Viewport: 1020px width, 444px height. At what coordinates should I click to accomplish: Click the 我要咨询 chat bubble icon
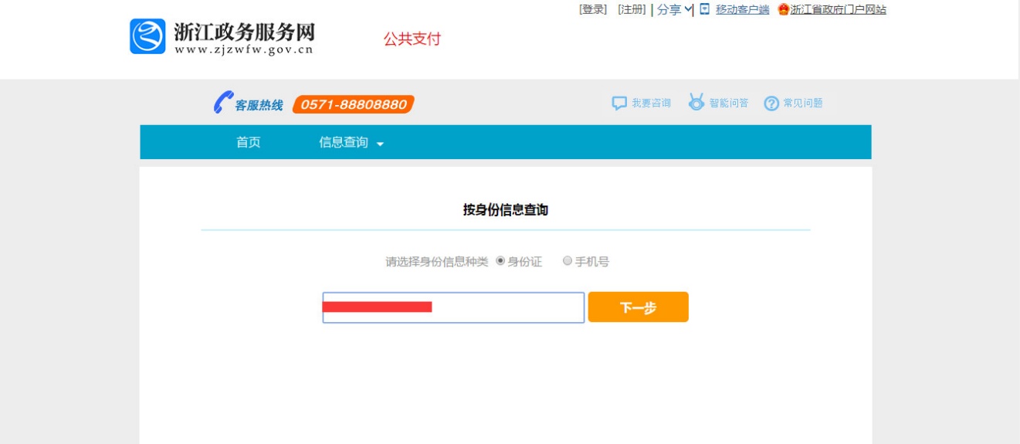[619, 103]
